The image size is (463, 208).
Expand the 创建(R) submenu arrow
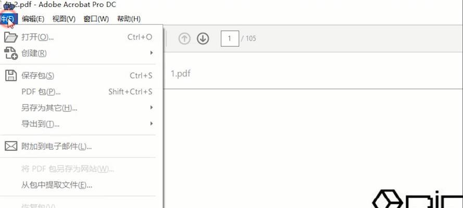[152, 53]
